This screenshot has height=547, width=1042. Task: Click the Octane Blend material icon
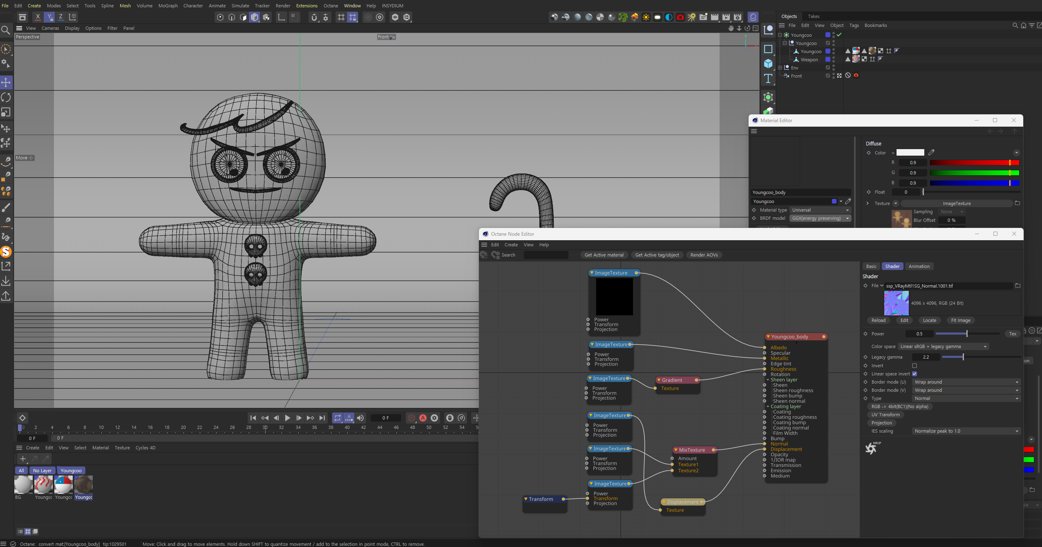566,17
